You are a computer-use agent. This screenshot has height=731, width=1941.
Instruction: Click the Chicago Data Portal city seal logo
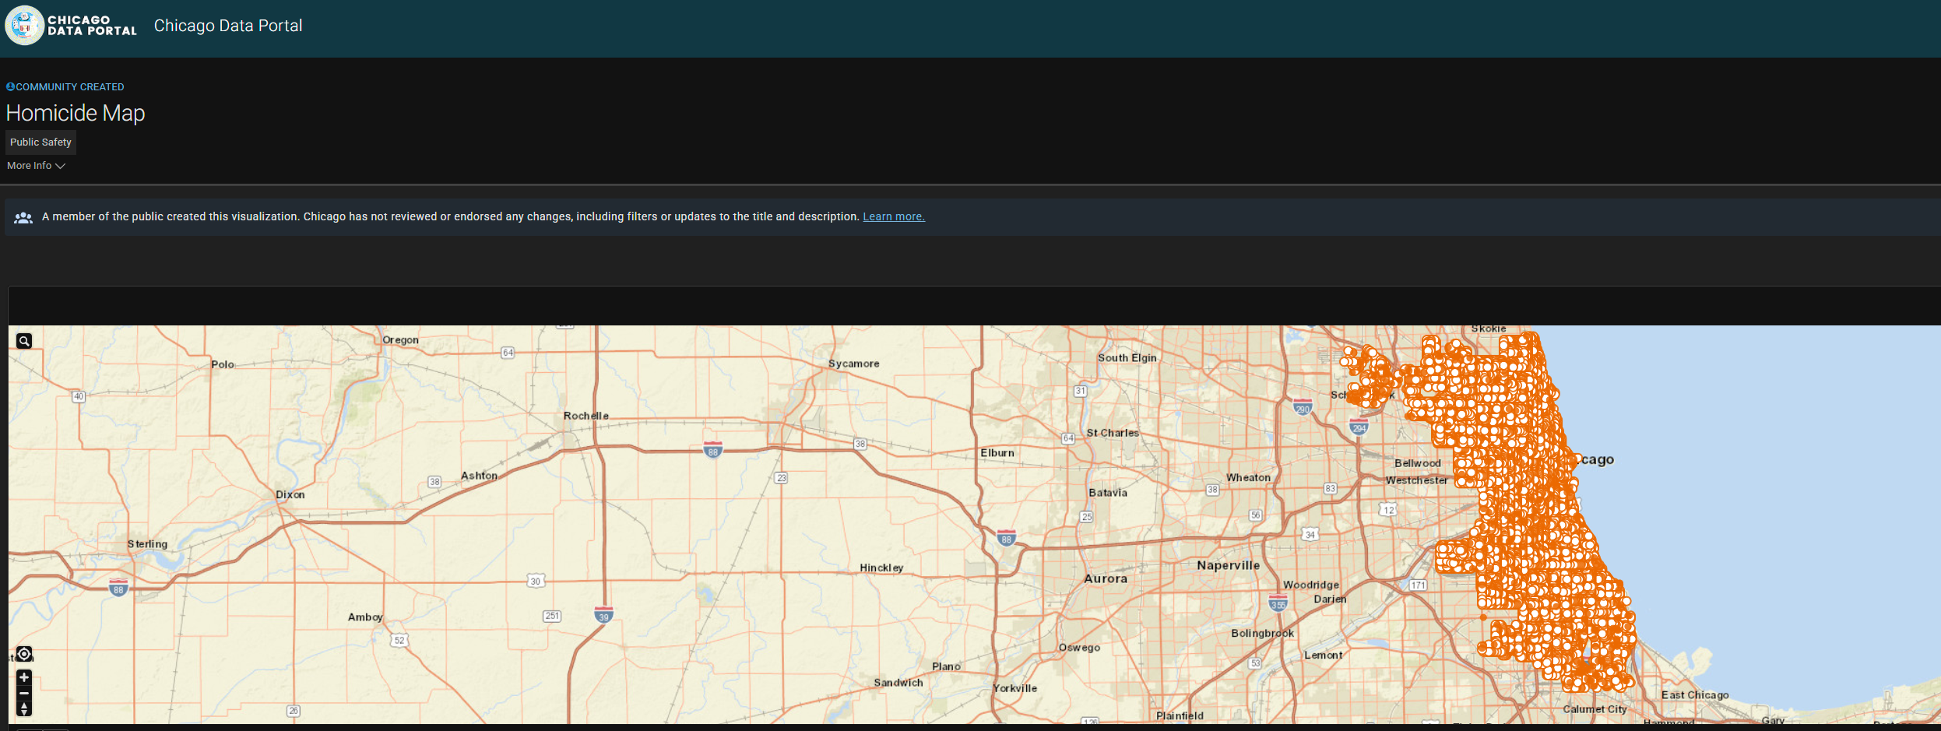click(x=25, y=26)
